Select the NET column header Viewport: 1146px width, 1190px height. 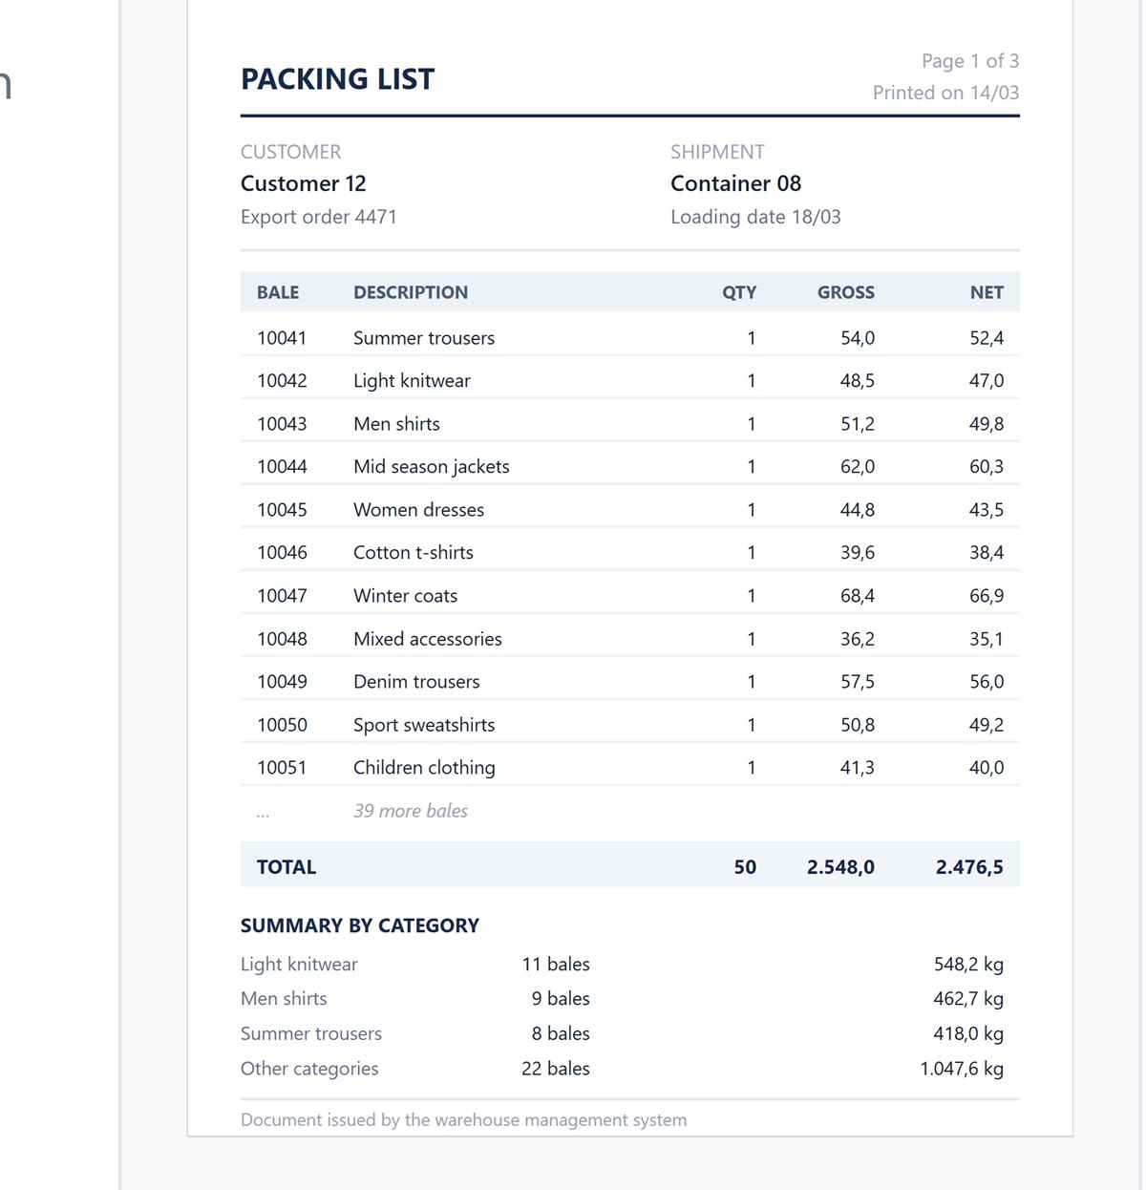click(987, 292)
